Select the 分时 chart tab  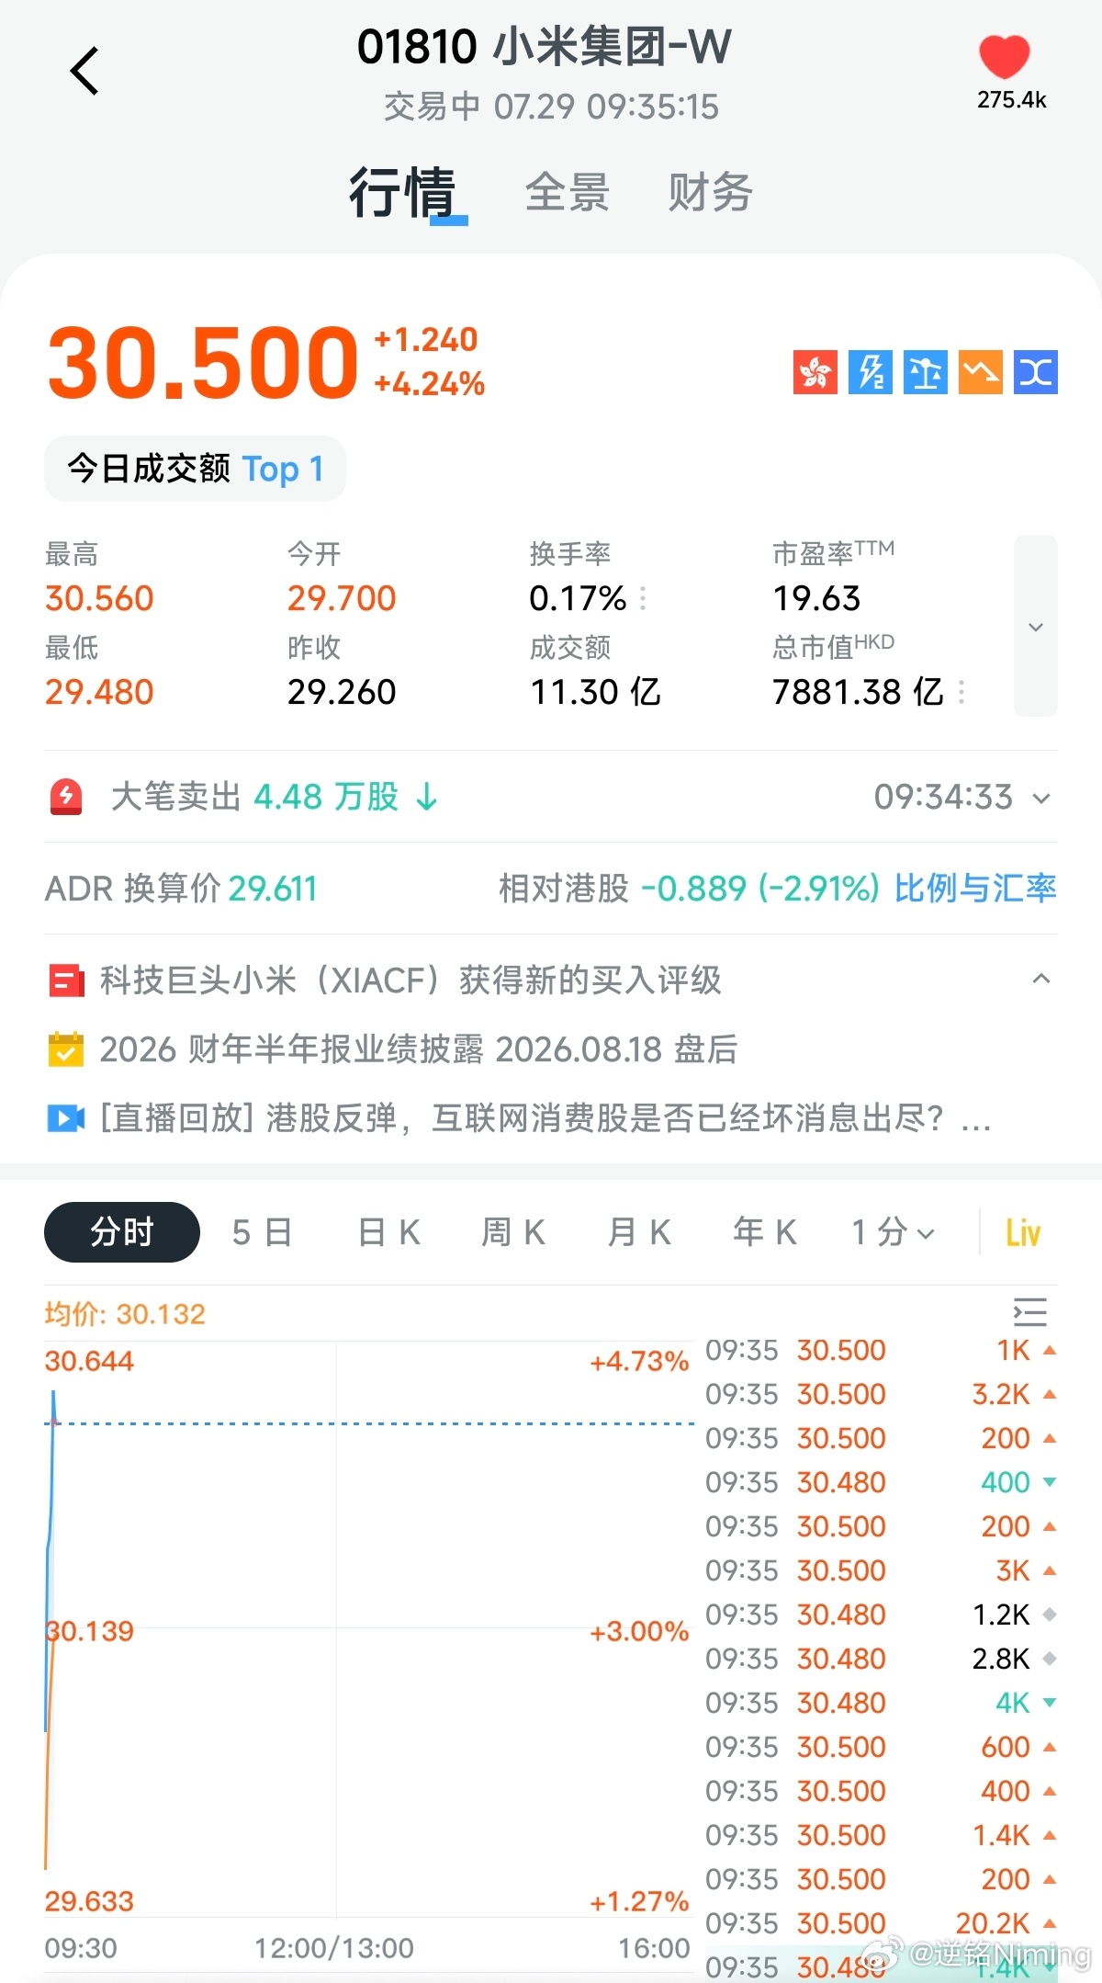122,1232
